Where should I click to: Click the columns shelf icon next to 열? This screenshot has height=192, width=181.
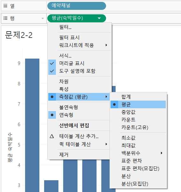tap(5, 6)
